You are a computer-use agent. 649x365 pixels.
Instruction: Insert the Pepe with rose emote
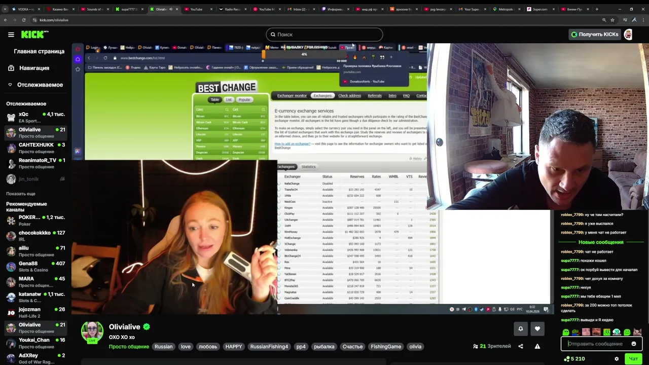point(576,333)
